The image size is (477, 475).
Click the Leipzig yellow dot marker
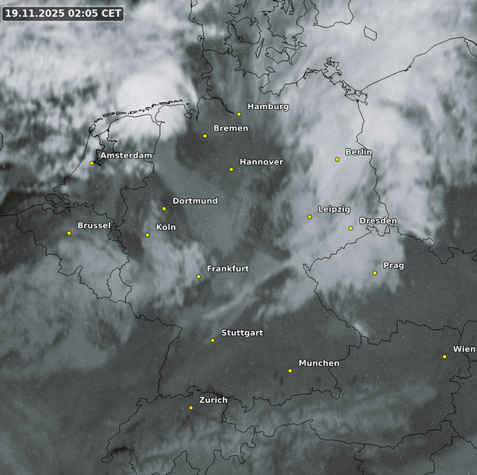(310, 217)
